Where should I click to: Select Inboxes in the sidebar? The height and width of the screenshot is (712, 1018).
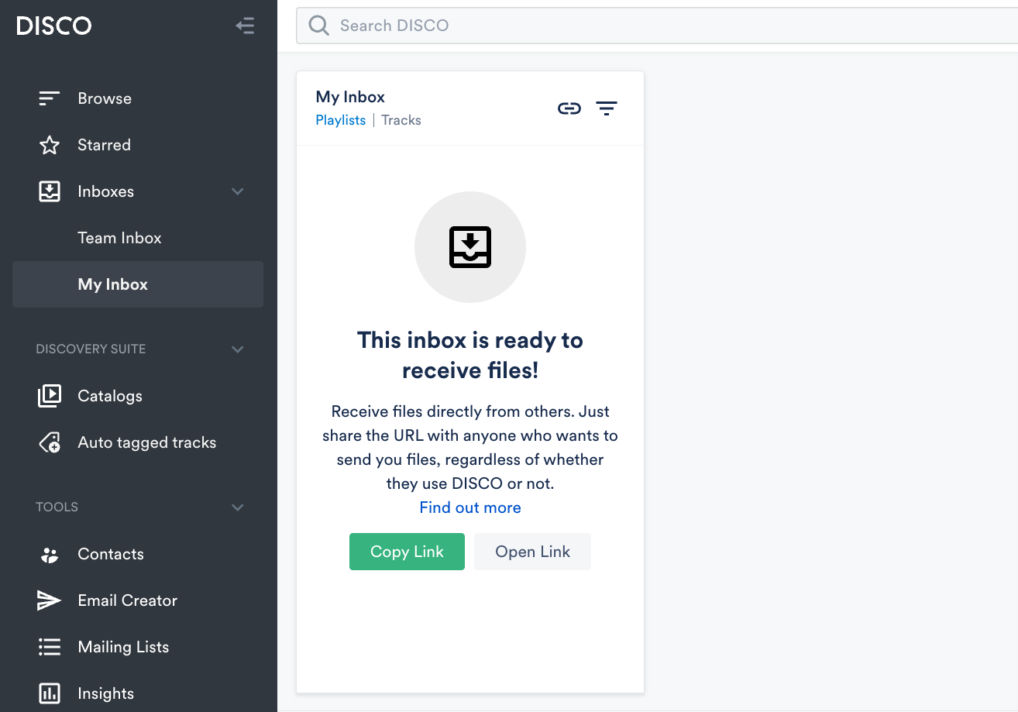click(105, 191)
